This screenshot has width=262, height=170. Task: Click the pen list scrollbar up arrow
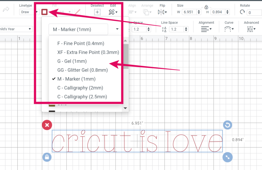125,41
